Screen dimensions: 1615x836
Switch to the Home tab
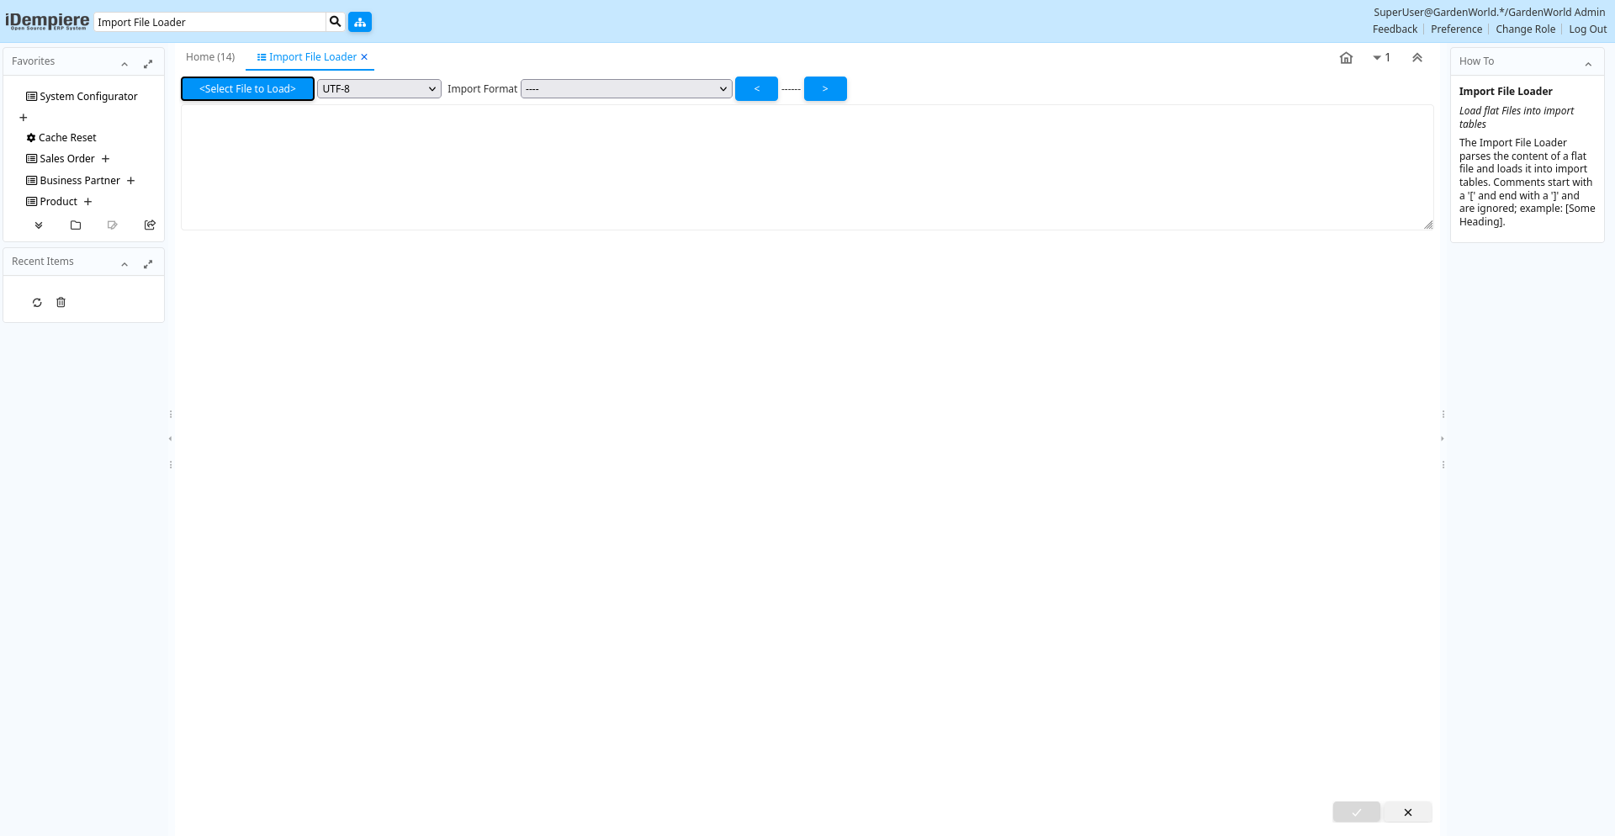pyautogui.click(x=210, y=57)
